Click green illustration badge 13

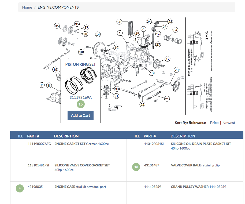(x=136, y=167)
